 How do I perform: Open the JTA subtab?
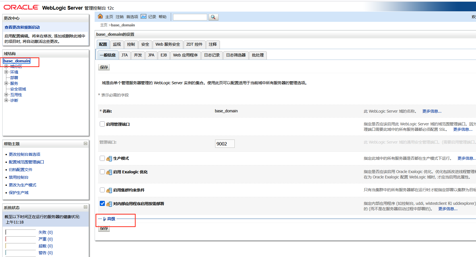click(124, 55)
